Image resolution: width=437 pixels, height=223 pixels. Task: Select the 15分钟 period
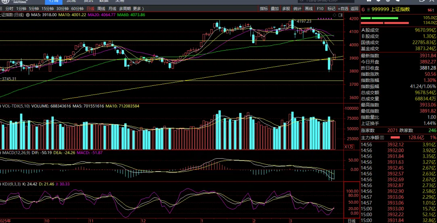tap(48, 8)
